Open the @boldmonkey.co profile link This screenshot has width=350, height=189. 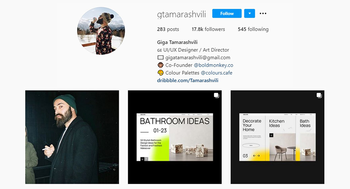click(213, 65)
